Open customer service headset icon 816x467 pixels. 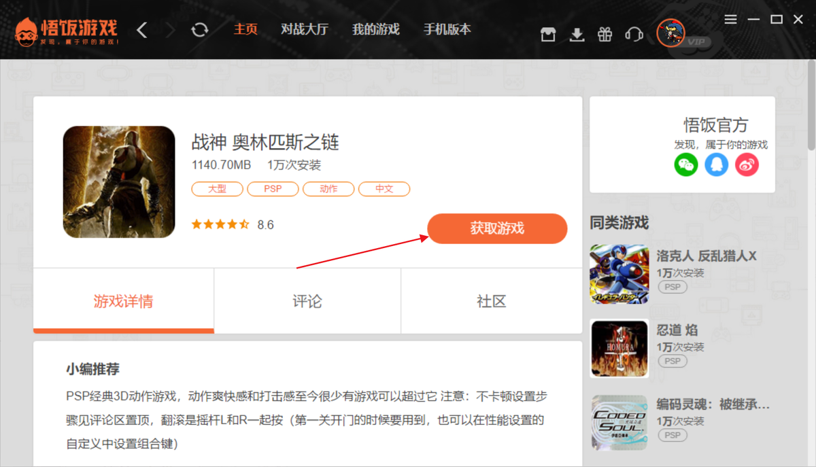(x=634, y=35)
